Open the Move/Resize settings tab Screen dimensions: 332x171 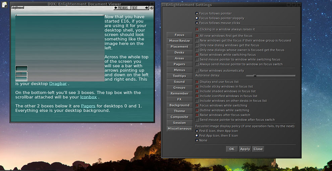(179, 41)
